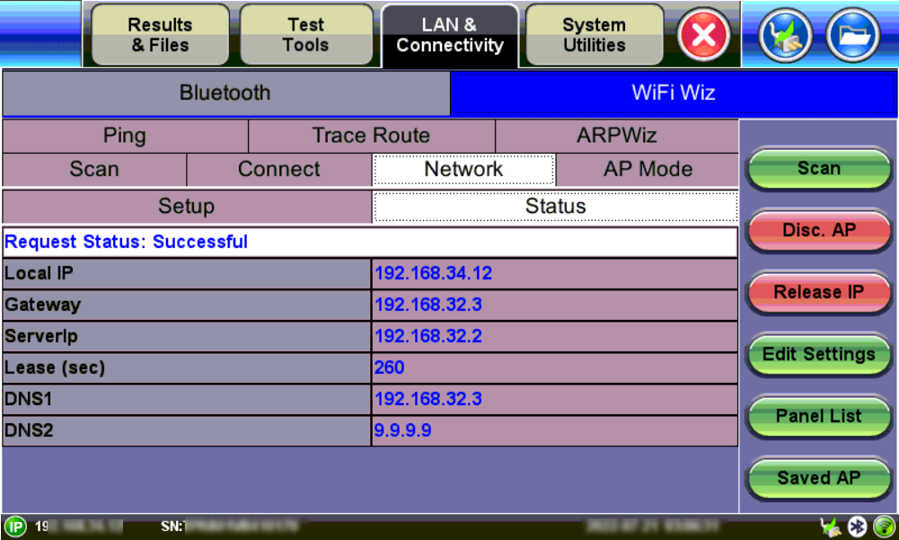Open the Saved AP list
The height and width of the screenshot is (540, 899).
[819, 478]
